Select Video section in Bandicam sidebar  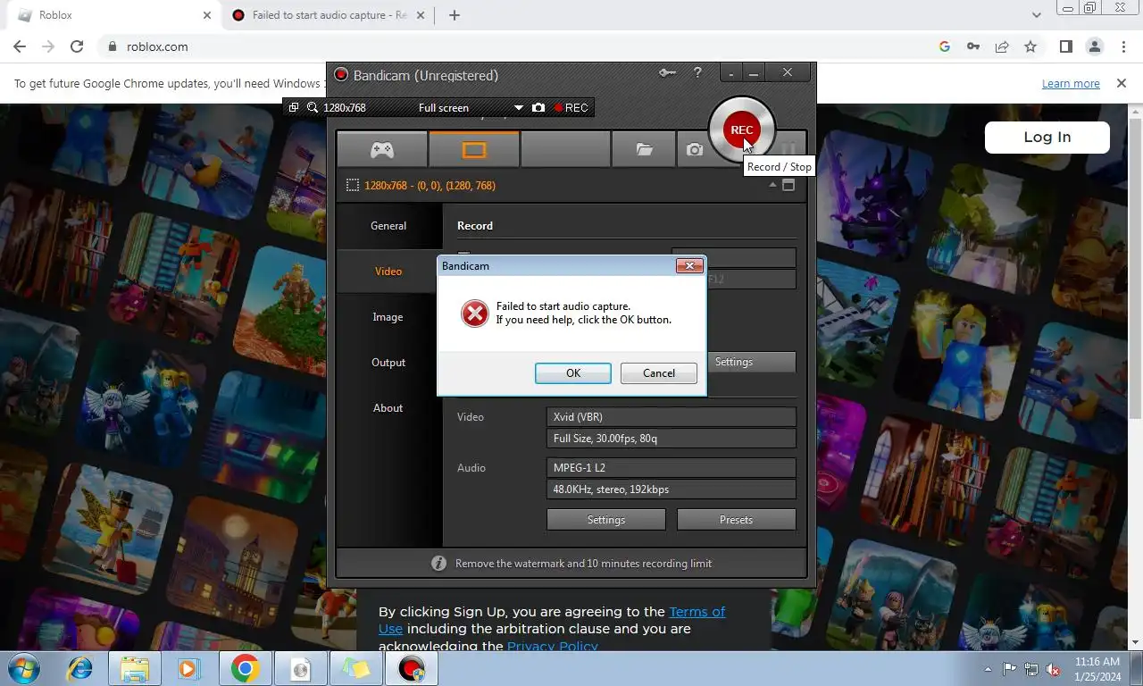388,272
